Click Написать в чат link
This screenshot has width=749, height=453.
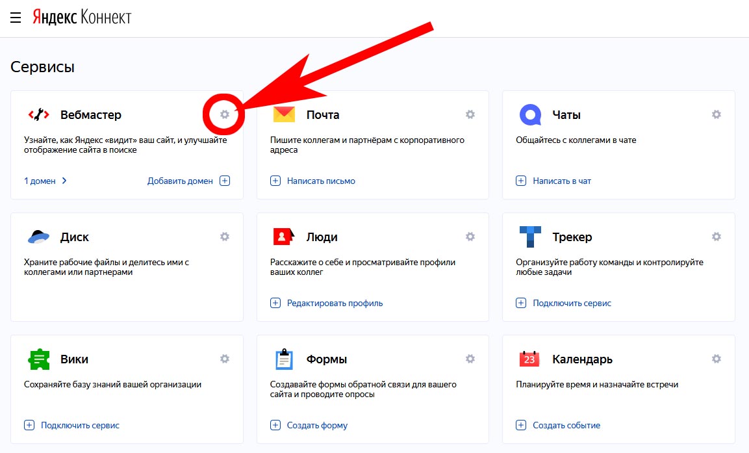(x=562, y=181)
